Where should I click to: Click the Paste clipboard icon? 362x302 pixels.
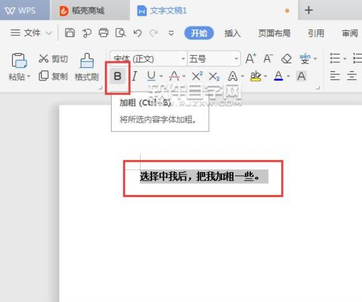pos(19,60)
